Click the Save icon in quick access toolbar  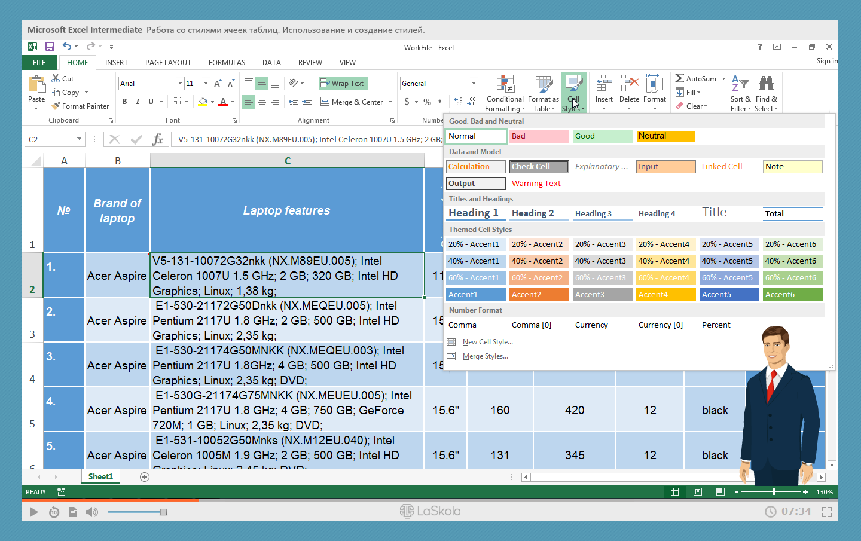click(50, 47)
